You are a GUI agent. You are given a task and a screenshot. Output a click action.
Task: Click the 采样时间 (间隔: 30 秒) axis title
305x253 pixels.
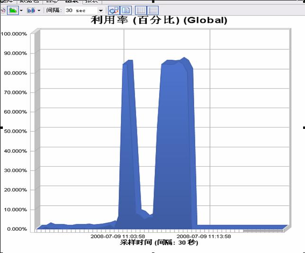[x=159, y=243]
